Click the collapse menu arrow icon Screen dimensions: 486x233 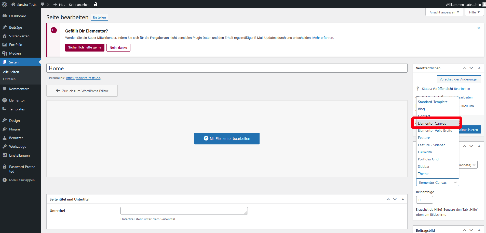(5, 180)
